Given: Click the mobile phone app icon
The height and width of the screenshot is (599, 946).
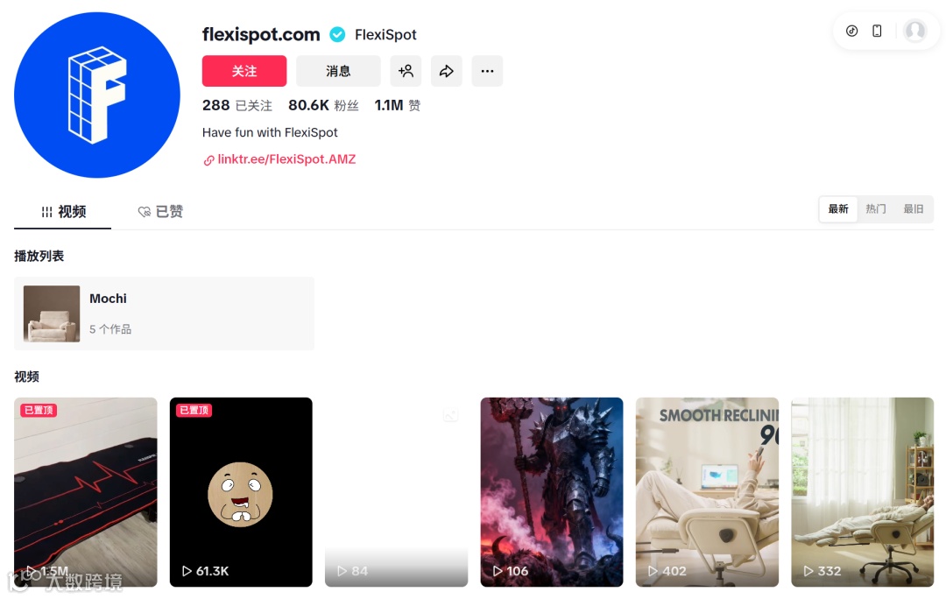Looking at the screenshot, I should tap(877, 31).
